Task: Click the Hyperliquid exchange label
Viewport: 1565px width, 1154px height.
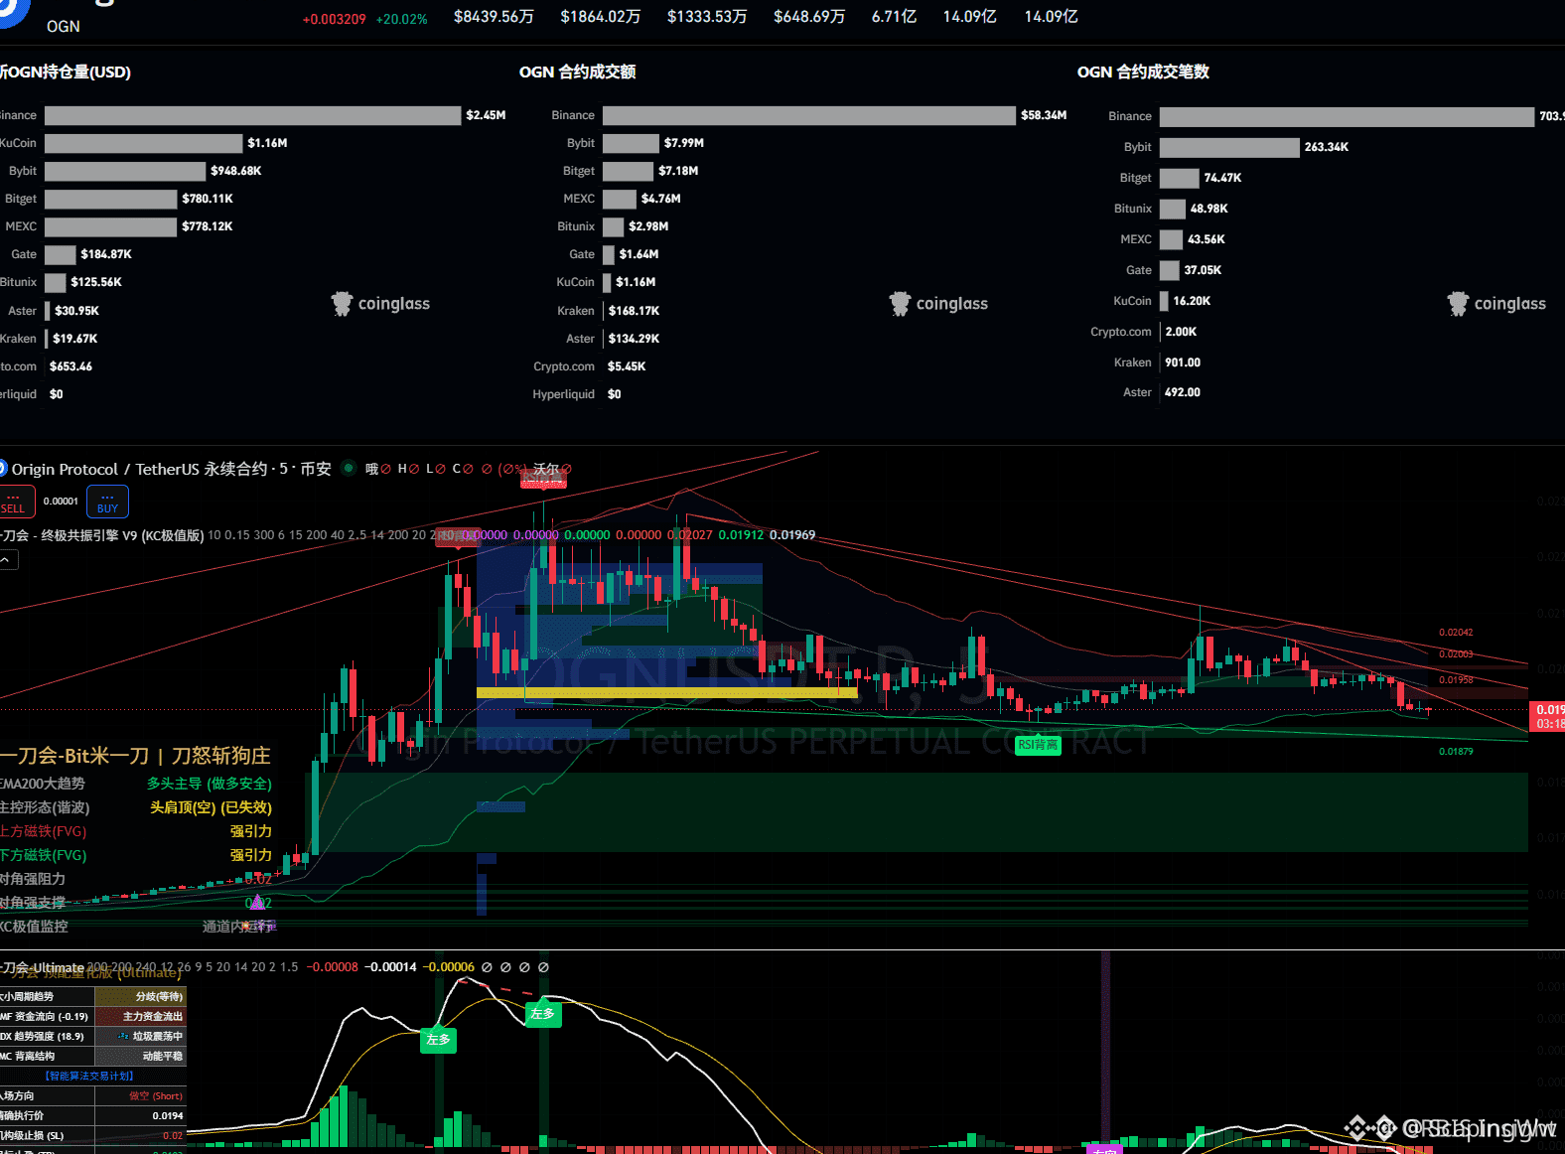Action: (x=563, y=394)
